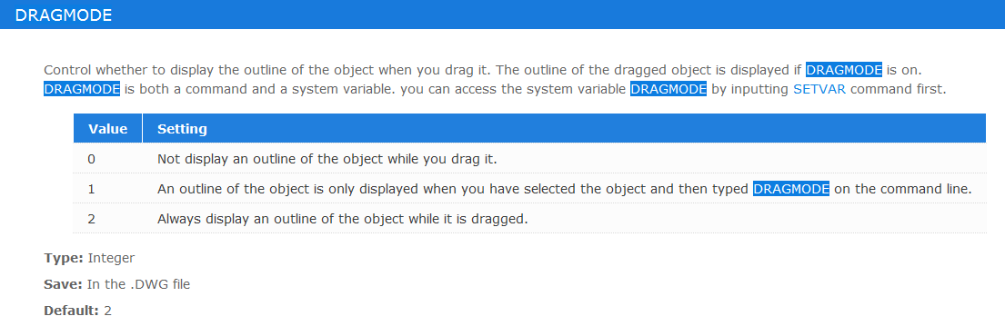Click the bold Save label

pos(64,284)
